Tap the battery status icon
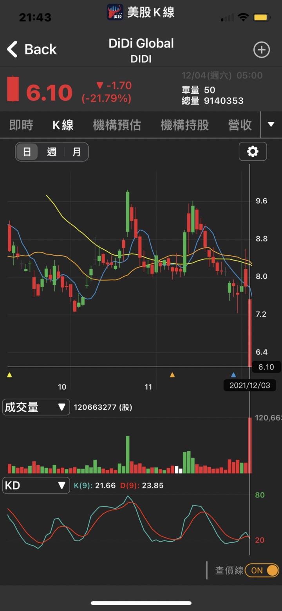Viewport: 282px width, 611px height. point(261,17)
